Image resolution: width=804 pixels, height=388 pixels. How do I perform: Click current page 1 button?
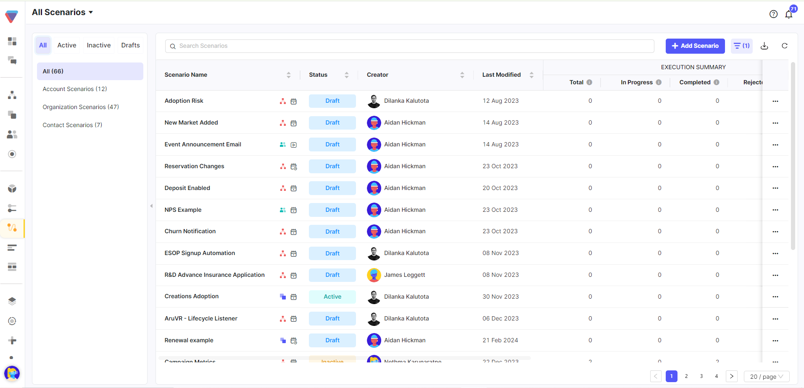click(672, 376)
